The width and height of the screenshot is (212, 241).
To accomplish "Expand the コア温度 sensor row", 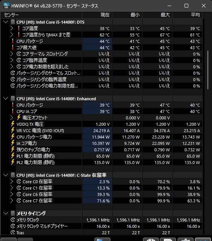I will click(12, 28).
